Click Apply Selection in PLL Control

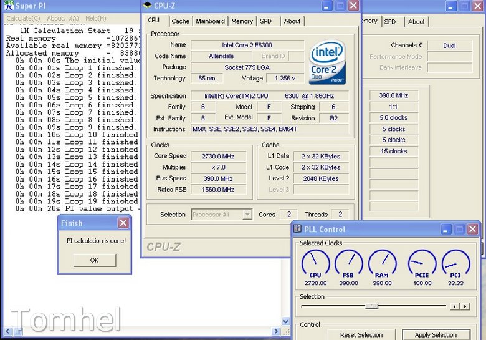click(x=436, y=335)
